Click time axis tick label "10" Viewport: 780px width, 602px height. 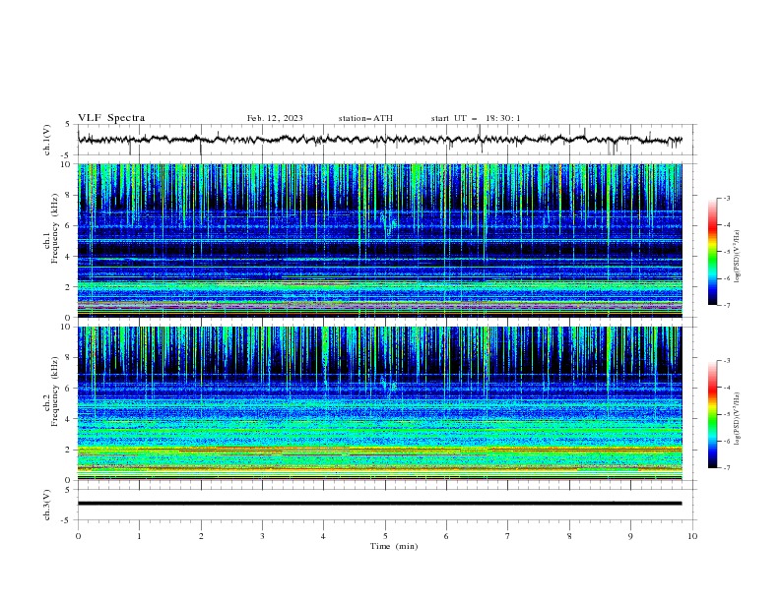(x=692, y=536)
